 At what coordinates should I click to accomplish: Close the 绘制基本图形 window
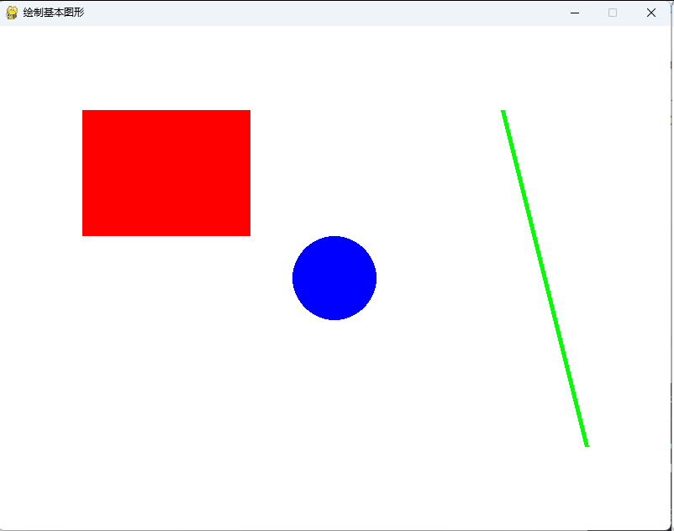[x=650, y=13]
